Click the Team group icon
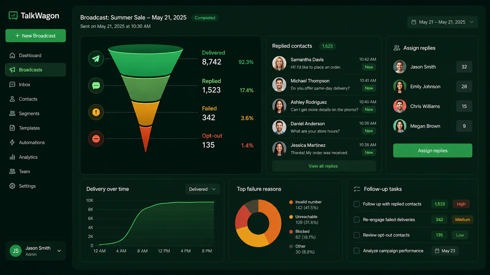The image size is (490, 275). (x=12, y=171)
